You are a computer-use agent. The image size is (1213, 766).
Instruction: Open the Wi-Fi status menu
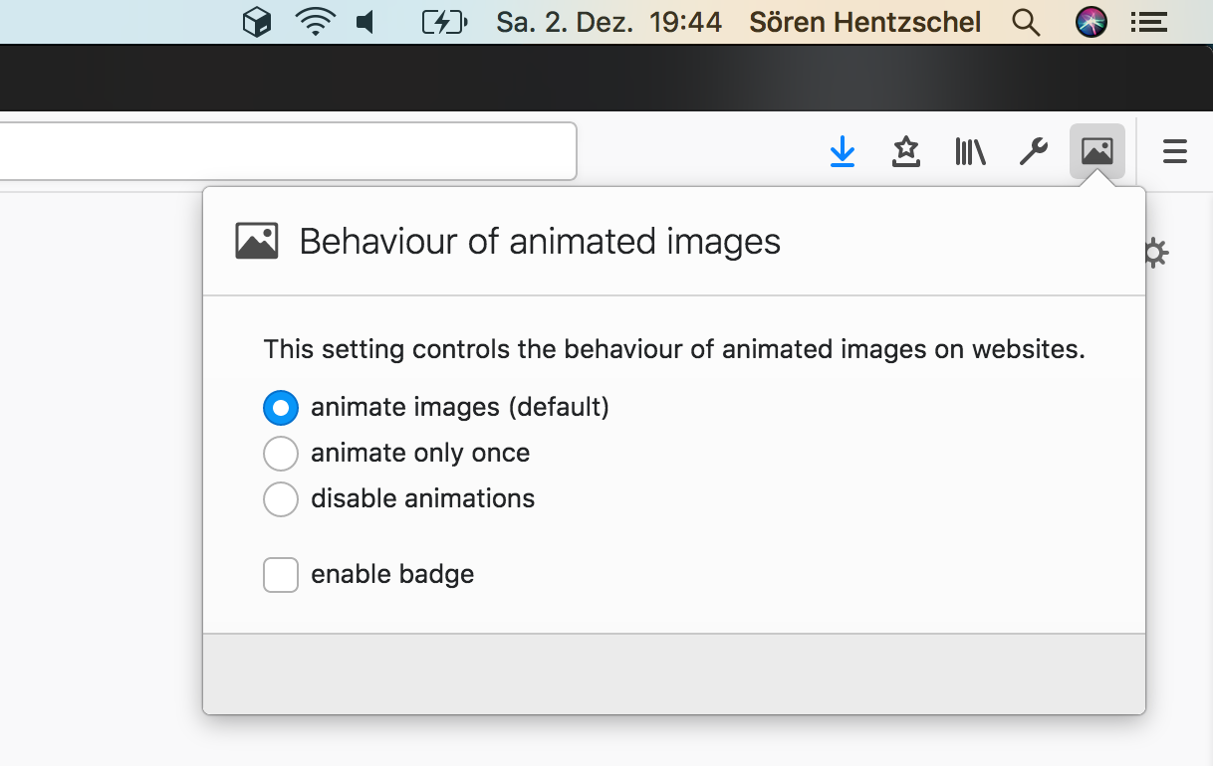(x=315, y=22)
